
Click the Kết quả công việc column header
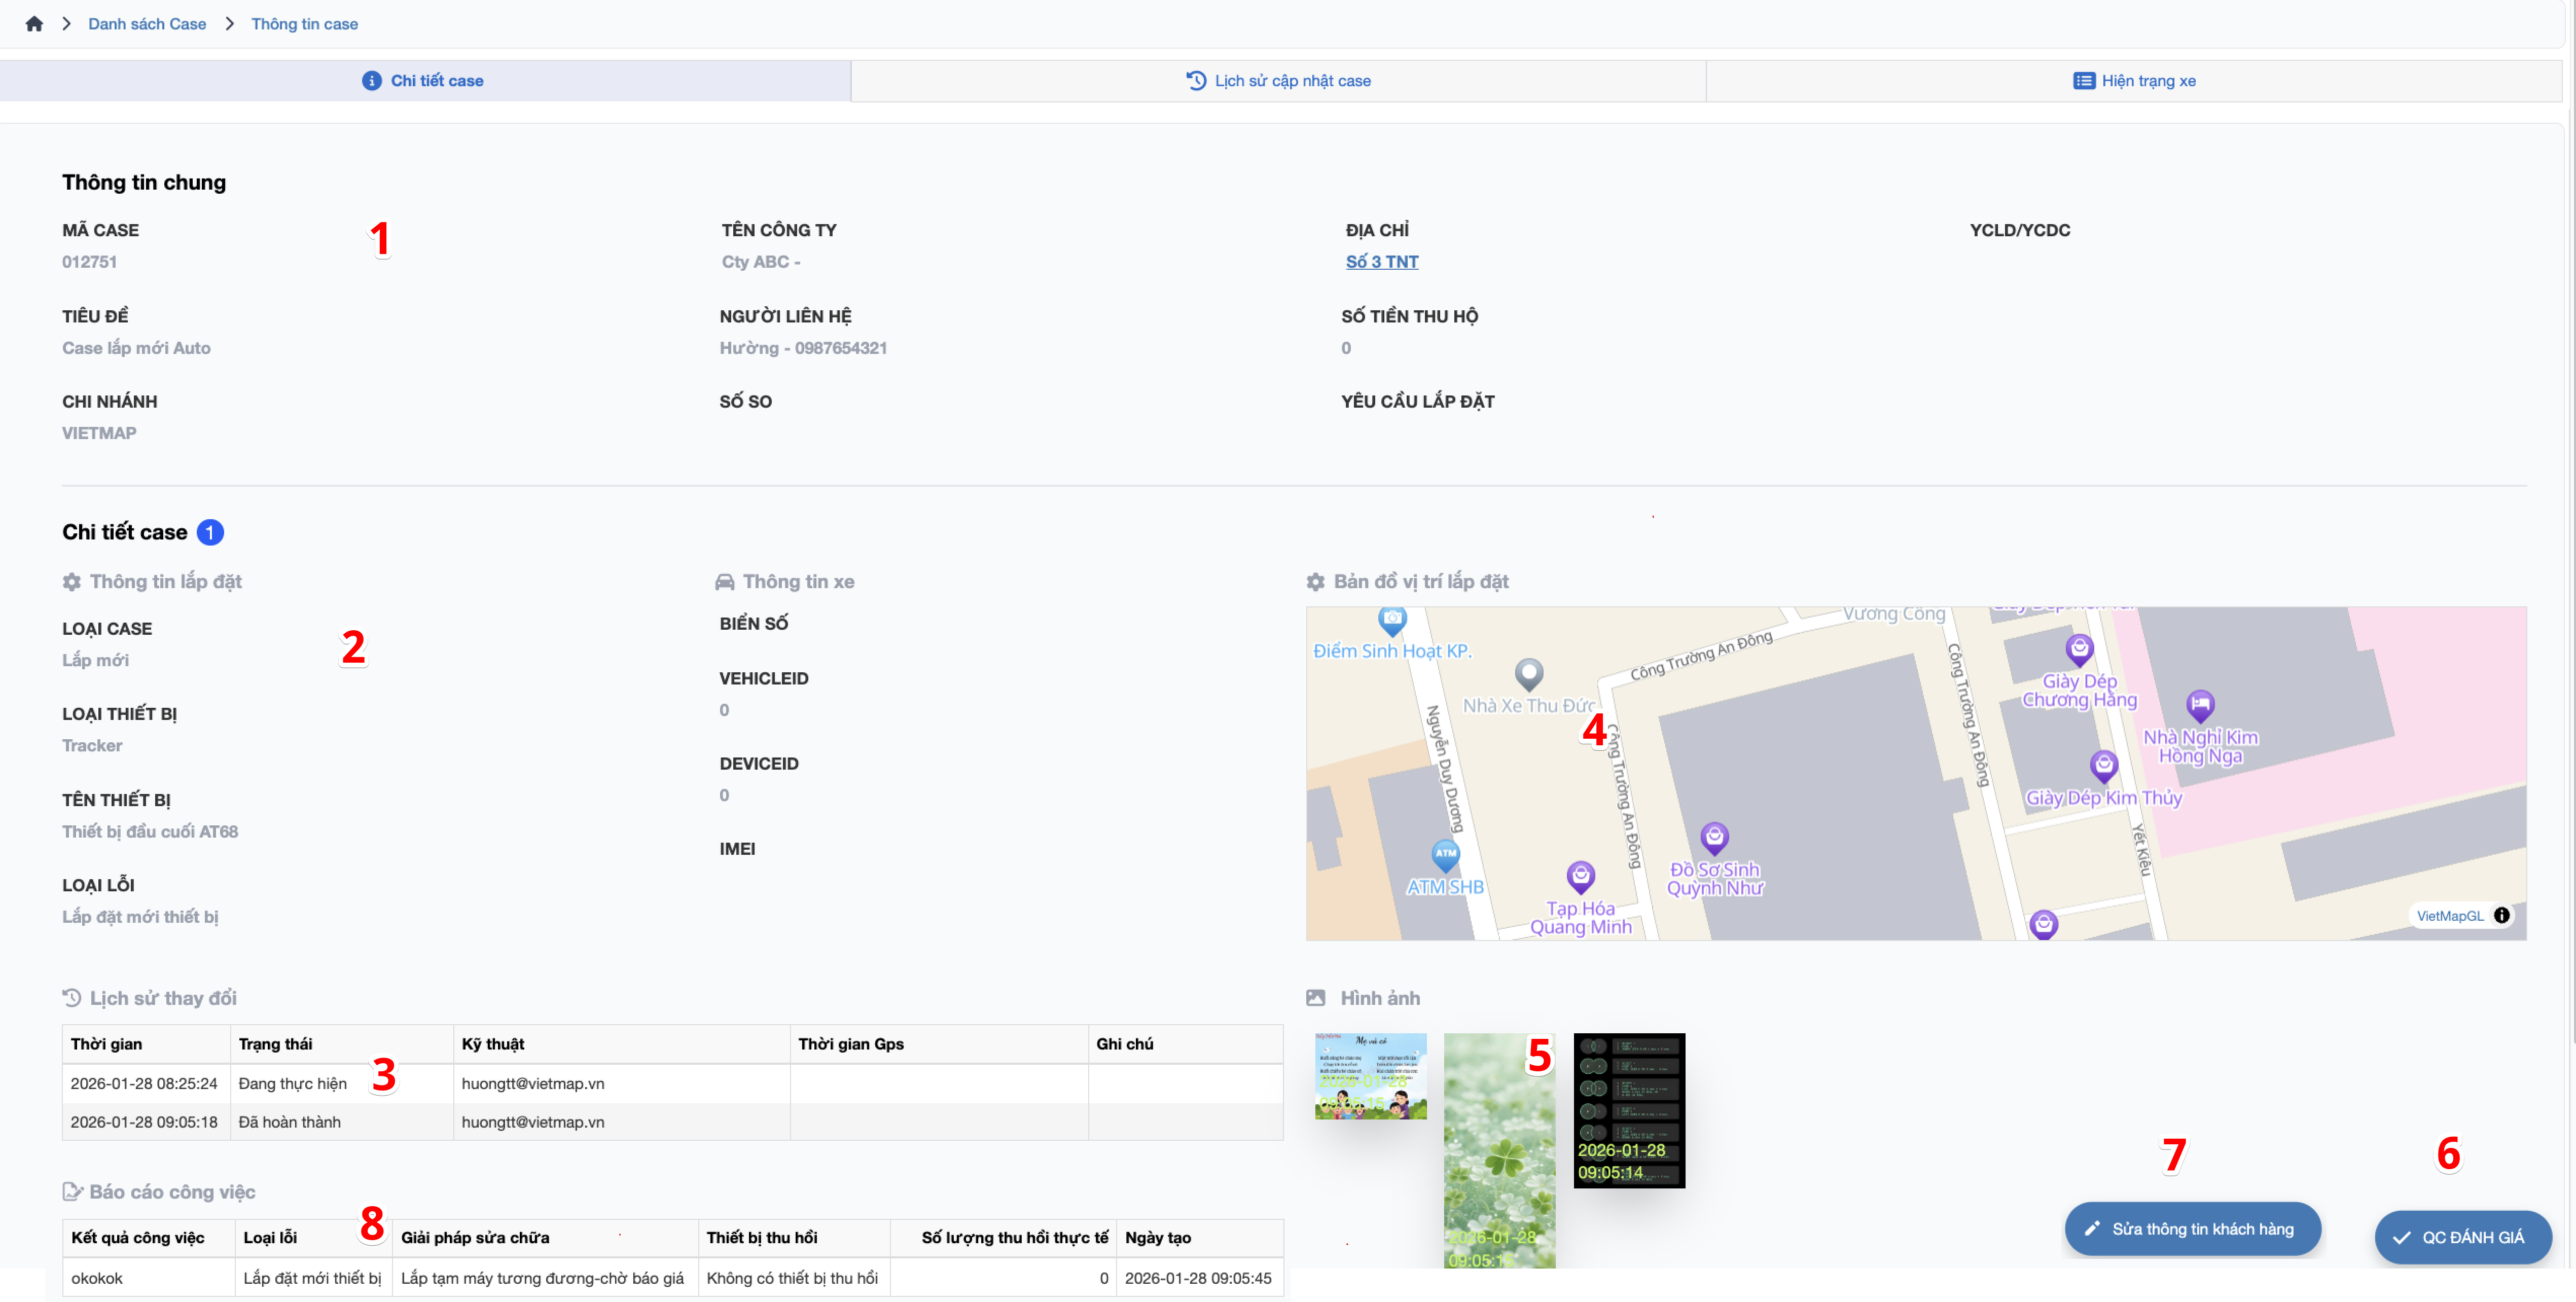148,1237
